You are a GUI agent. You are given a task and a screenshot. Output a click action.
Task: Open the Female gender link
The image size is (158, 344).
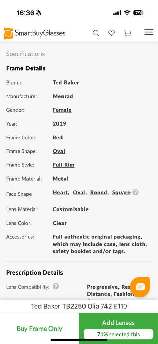[62, 110]
